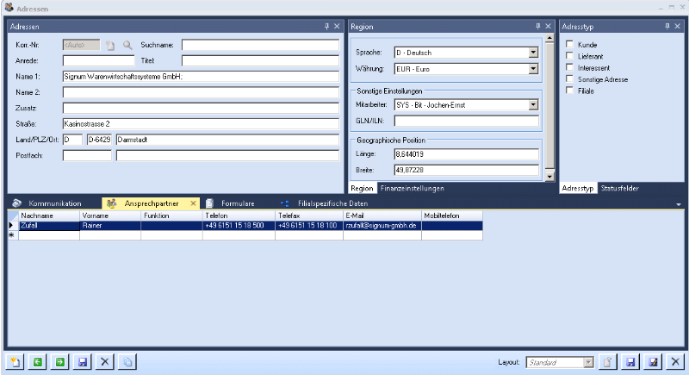Click the new document icon beside Kon.-Nr.
The height and width of the screenshot is (375, 689).
coord(109,45)
